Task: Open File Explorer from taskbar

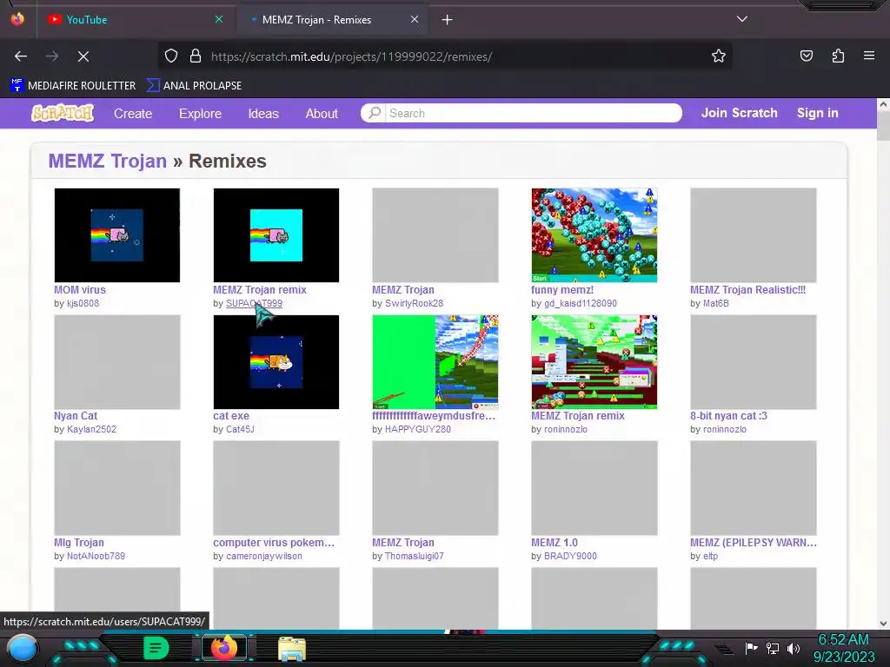Action: coord(292,649)
